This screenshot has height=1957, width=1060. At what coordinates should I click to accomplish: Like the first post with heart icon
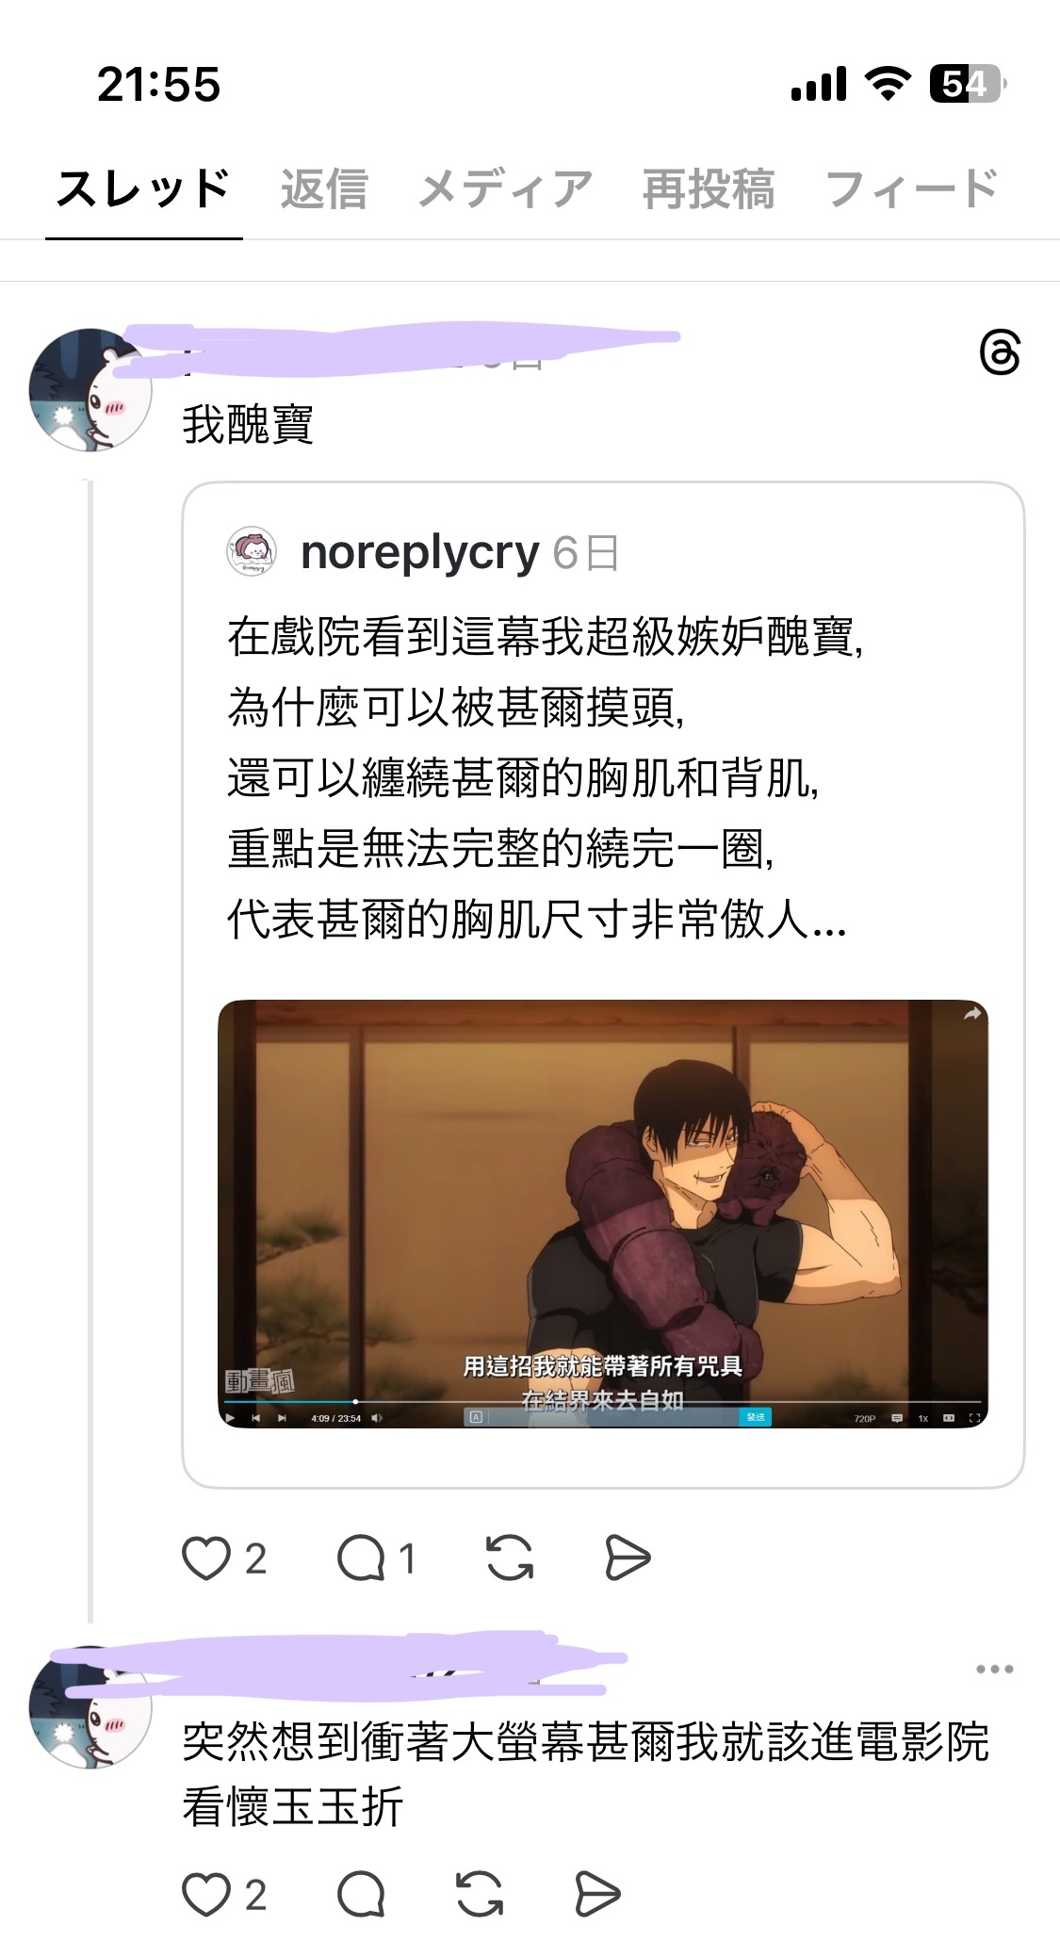(x=206, y=1557)
